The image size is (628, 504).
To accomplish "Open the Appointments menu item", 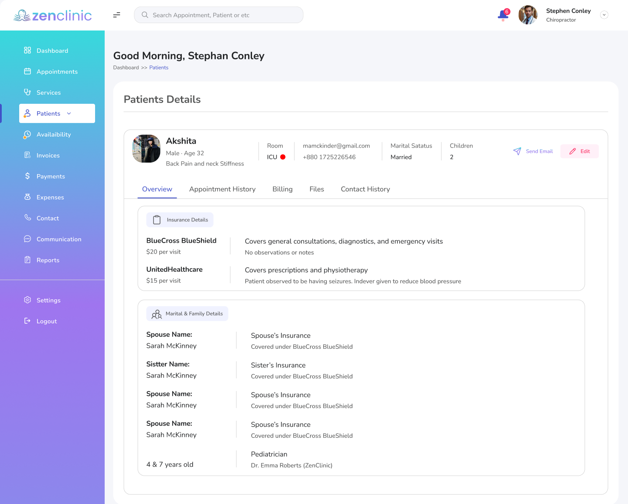I will point(57,72).
